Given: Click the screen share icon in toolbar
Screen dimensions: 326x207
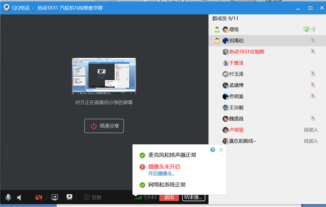Looking at the screenshot, I should (55, 197).
